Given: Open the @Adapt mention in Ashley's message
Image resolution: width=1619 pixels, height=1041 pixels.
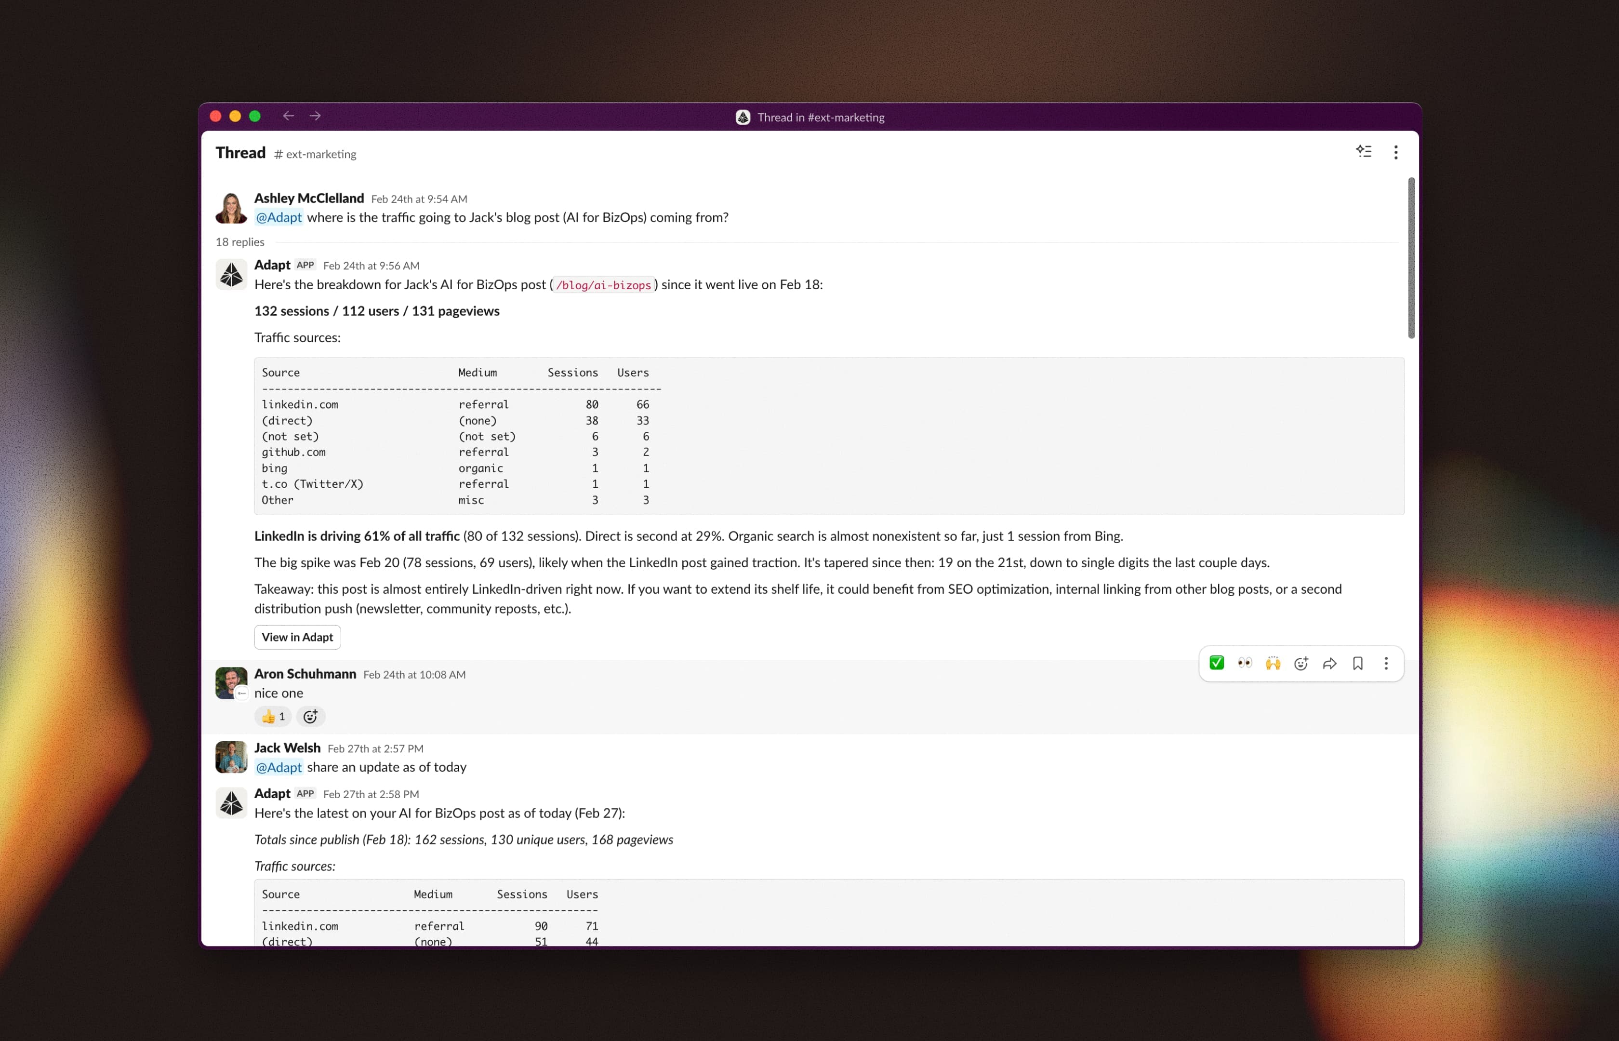Looking at the screenshot, I should (x=279, y=217).
